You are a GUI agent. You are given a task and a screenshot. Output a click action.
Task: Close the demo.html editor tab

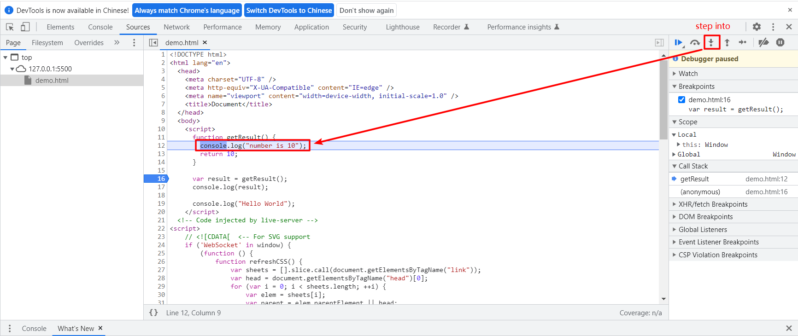(x=205, y=42)
